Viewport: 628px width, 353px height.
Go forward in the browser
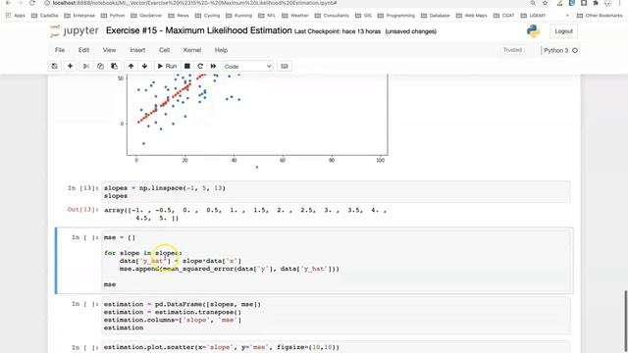click(x=20, y=3)
